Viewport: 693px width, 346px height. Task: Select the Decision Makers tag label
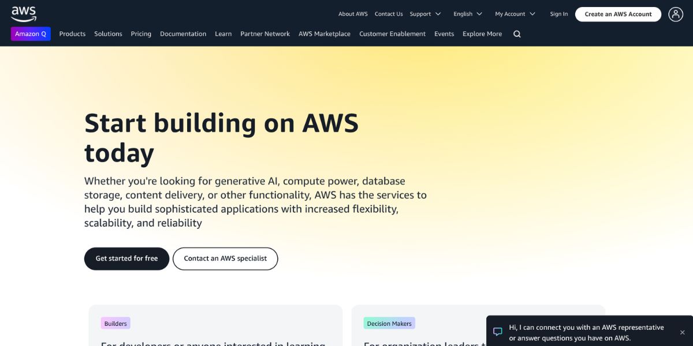pos(389,324)
